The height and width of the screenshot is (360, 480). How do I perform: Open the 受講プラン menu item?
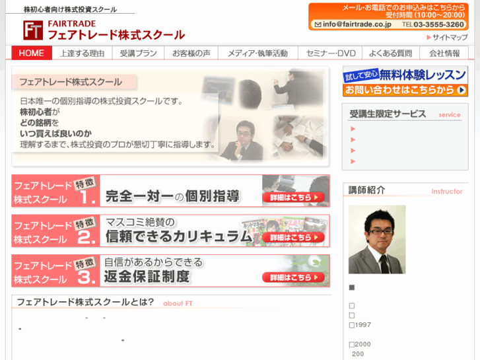[x=139, y=53]
